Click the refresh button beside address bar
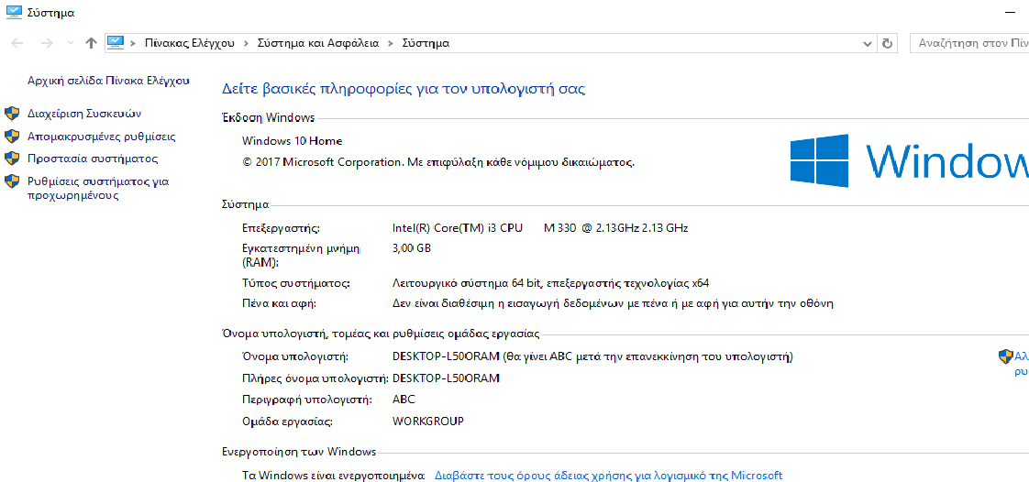This screenshot has width=1029, height=482. [887, 43]
